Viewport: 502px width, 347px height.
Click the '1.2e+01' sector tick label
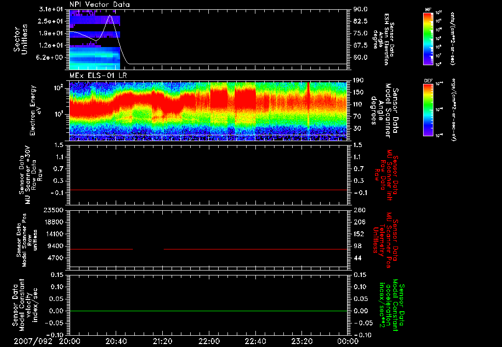click(50, 46)
